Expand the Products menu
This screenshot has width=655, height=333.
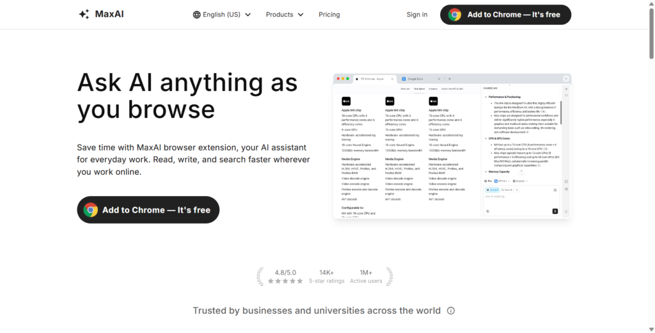pos(285,15)
